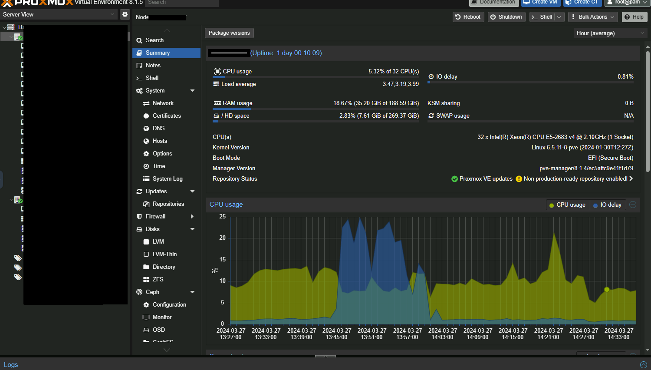The image size is (651, 370).
Task: Expand the Logs panel arrow
Action: click(644, 365)
